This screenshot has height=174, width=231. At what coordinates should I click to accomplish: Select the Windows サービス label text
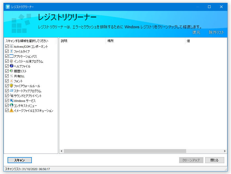click(x=25, y=101)
